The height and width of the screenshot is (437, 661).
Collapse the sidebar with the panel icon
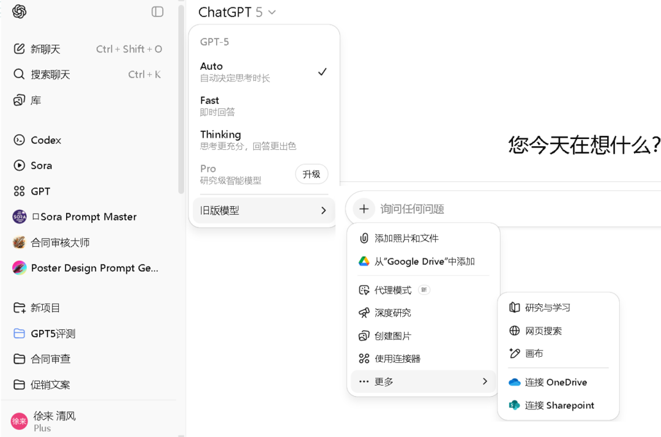click(x=157, y=12)
